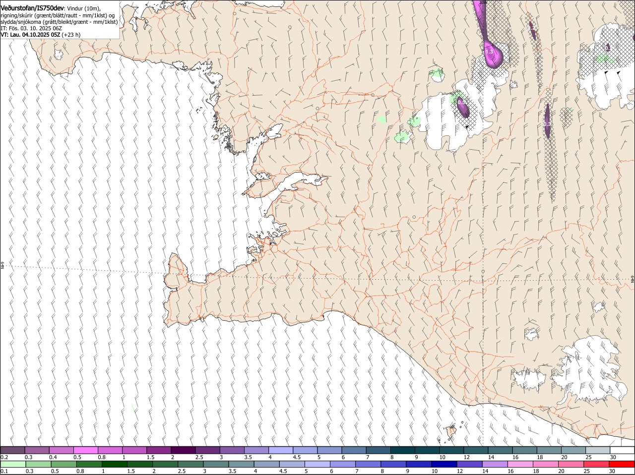Select the lower legend swatch between 0.5 and 0.8
The width and height of the screenshot is (635, 475).
coord(64,465)
